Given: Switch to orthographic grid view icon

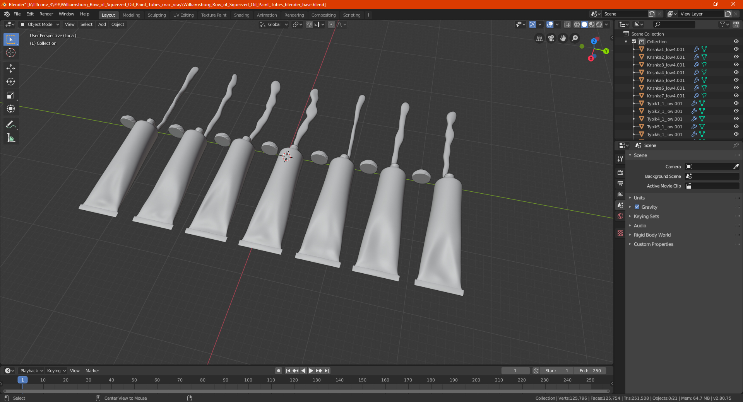Looking at the screenshot, I should click(x=539, y=38).
